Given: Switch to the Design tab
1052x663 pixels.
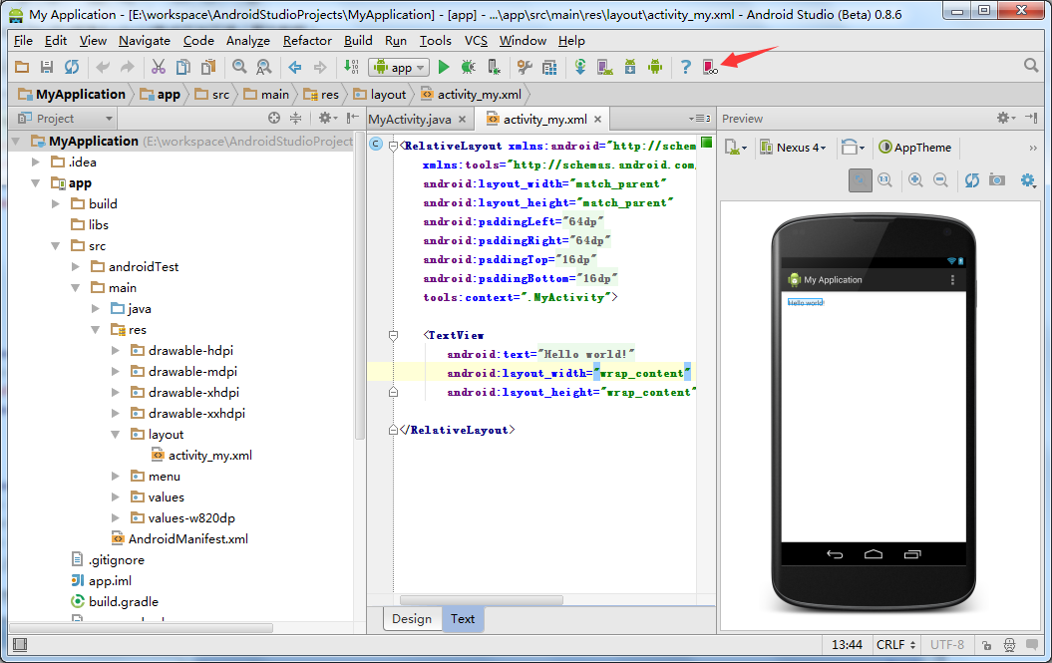Looking at the screenshot, I should [412, 619].
